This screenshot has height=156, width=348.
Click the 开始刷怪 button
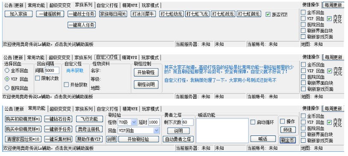146,72
